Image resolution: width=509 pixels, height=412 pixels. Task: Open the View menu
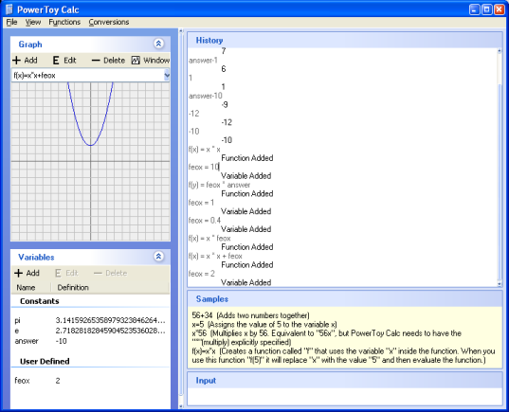[33, 22]
